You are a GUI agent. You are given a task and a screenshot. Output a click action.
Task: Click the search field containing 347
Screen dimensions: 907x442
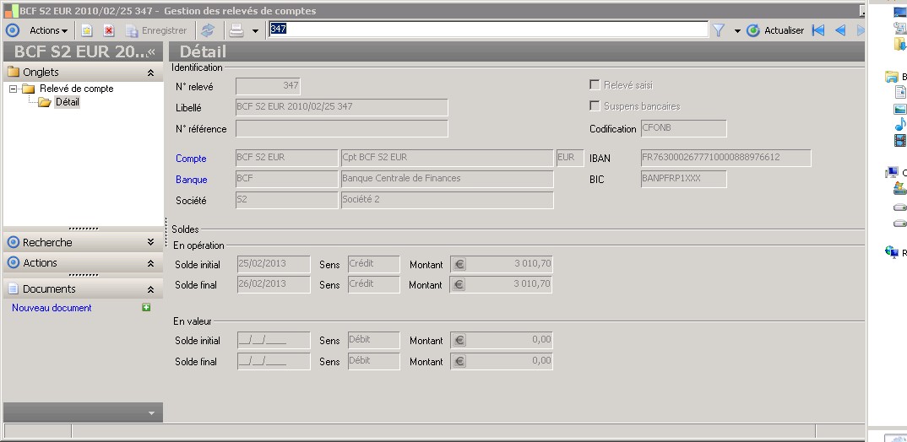point(487,30)
